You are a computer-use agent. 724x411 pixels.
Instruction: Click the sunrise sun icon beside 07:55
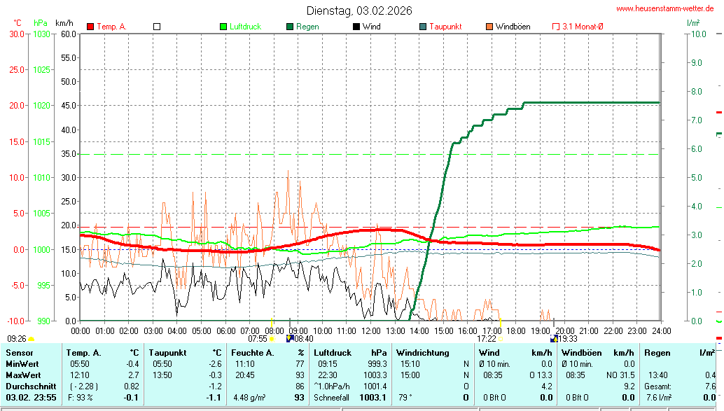pyautogui.click(x=272, y=339)
